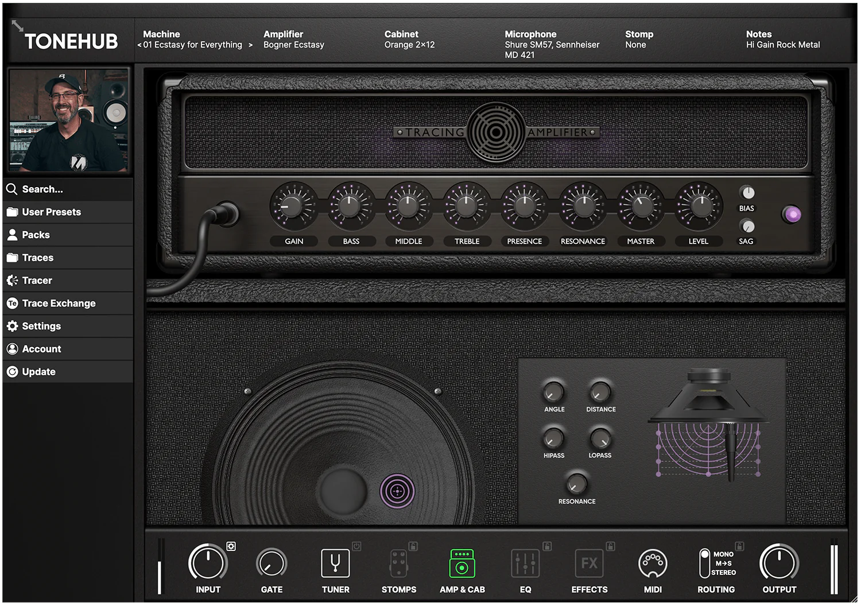Image resolution: width=861 pixels, height=606 pixels.
Task: Open Packs in the sidebar
Action: point(68,235)
